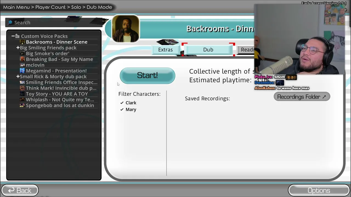The height and width of the screenshot is (197, 351).
Task: Click the Backrooms - Dinner Scene thumbnail icon
Action: point(22,42)
